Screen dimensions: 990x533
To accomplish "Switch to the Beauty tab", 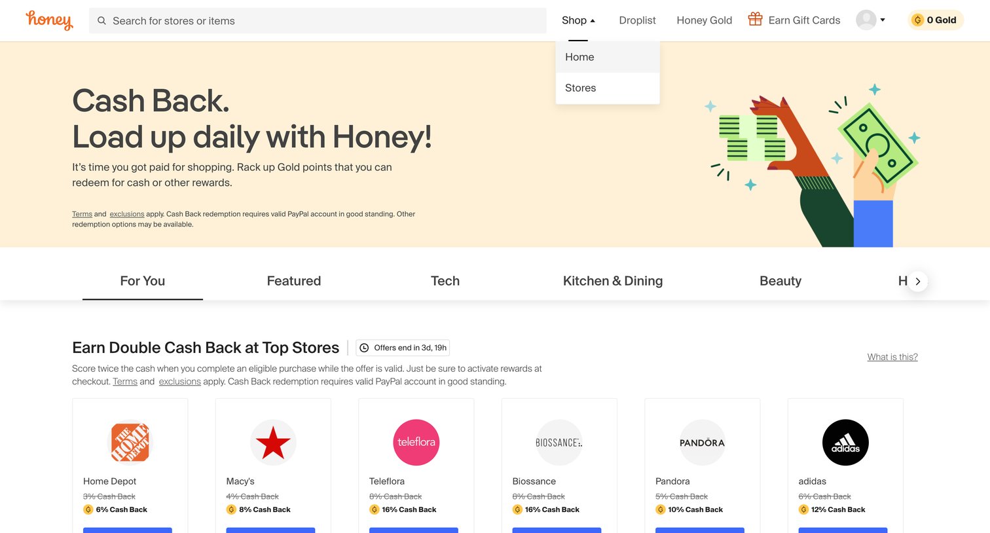I will click(x=780, y=281).
